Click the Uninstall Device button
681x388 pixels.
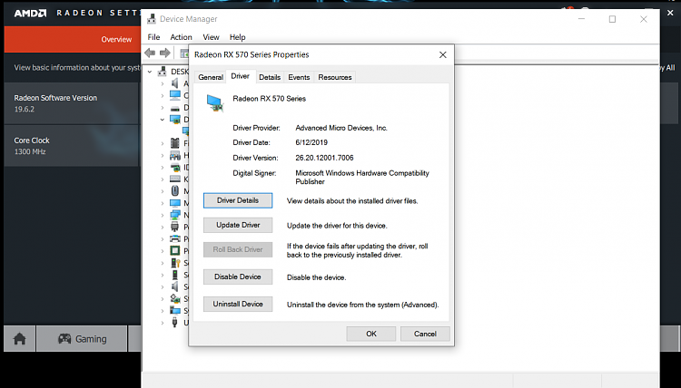click(x=238, y=304)
